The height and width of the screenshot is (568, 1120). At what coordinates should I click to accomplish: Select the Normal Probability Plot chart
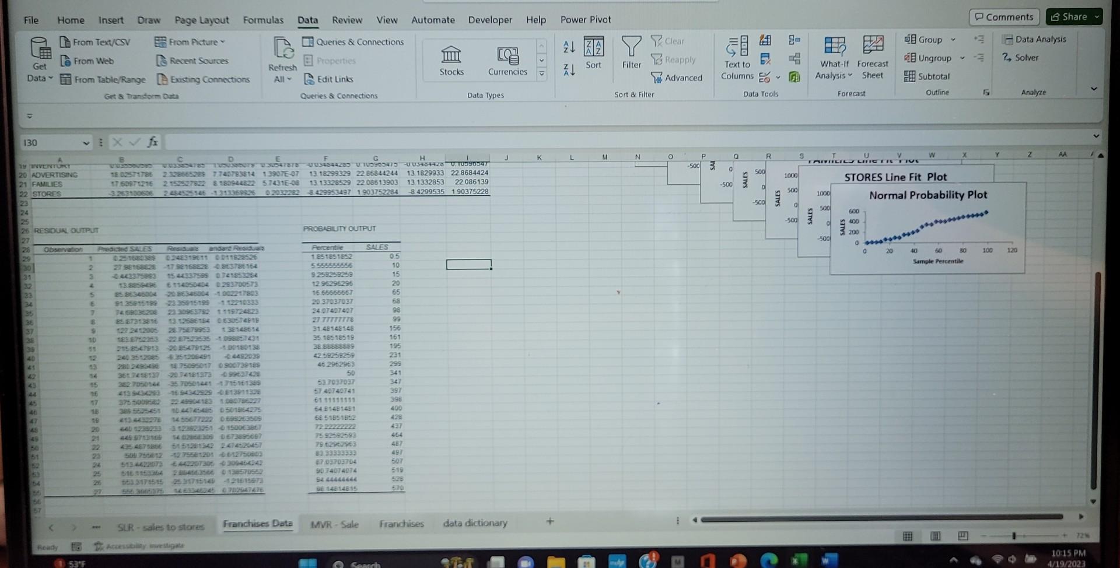pos(927,228)
